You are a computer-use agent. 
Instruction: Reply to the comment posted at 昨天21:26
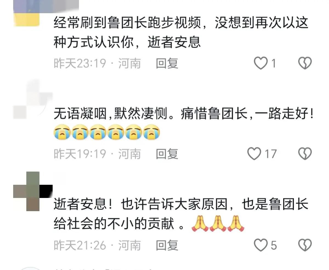click(167, 245)
